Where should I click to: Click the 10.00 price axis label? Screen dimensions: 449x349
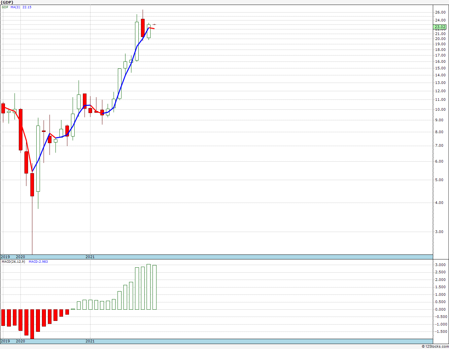(440, 109)
